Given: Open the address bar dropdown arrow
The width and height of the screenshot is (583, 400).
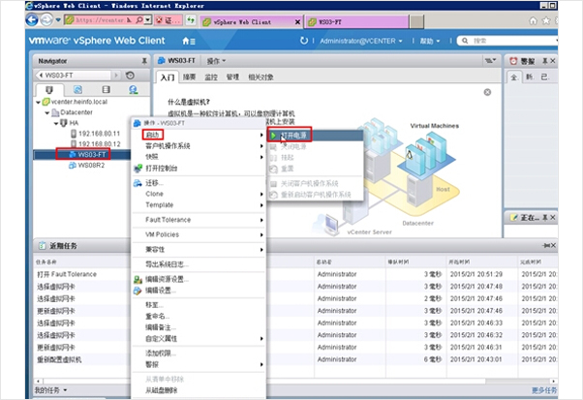Looking at the screenshot, I should coord(148,20).
